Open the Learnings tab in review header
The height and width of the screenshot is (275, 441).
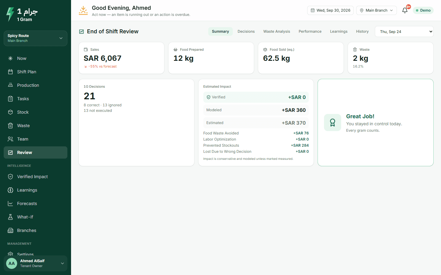click(339, 31)
